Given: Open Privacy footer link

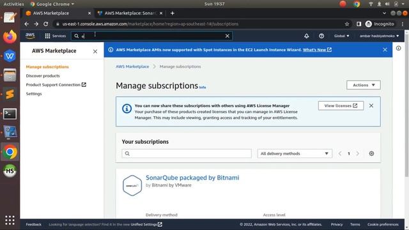Looking at the screenshot, I should point(337,224).
